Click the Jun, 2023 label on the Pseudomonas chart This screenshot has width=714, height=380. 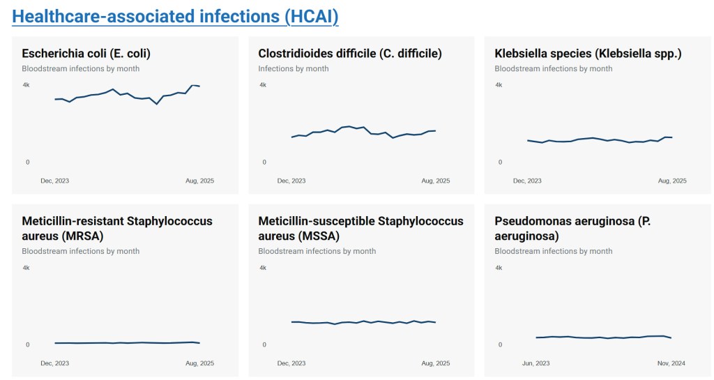pos(535,363)
